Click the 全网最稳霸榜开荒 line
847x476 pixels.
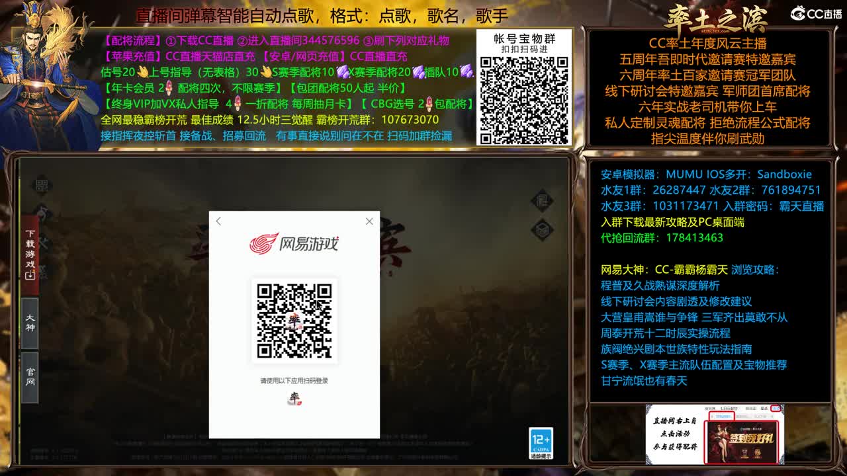click(270, 120)
